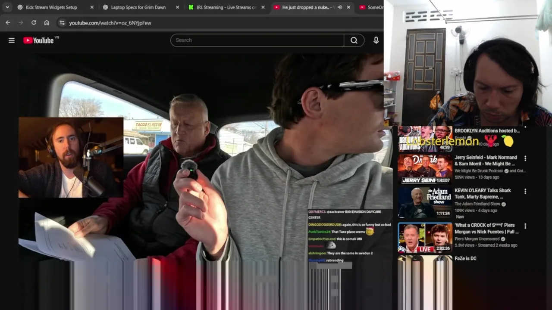552x310 pixels.
Task: Open the 'FaZe is DO' video title
Action: click(465, 258)
